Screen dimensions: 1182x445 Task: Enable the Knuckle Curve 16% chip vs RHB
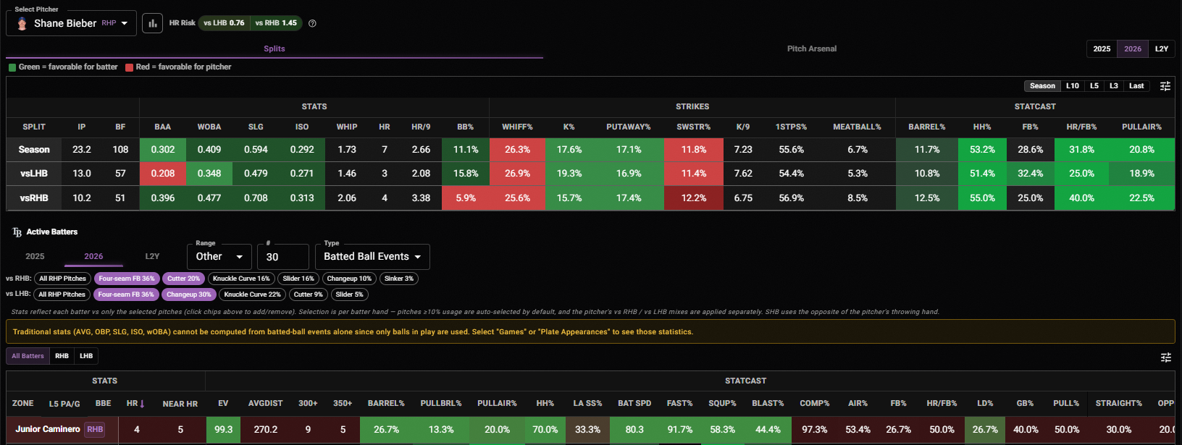click(241, 279)
